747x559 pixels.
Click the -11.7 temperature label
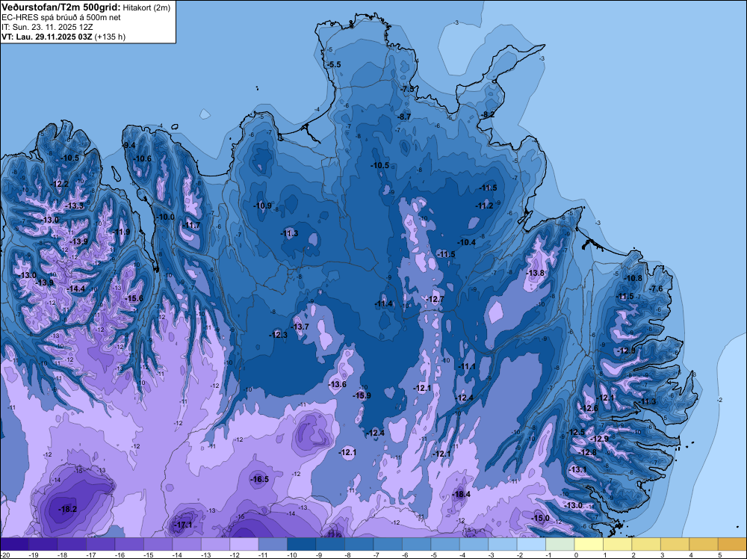click(191, 226)
